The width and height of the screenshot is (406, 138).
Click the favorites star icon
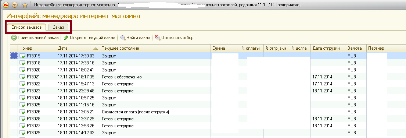(25, 5)
